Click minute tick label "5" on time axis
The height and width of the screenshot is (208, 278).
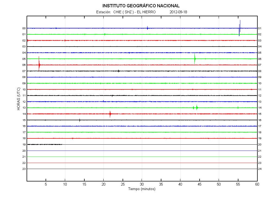coord(46,184)
